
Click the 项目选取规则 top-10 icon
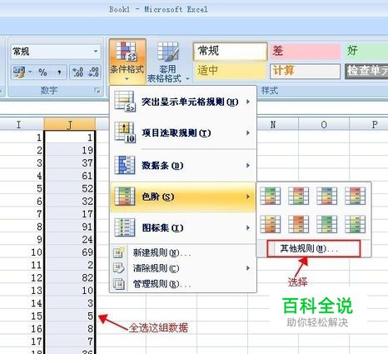point(125,132)
